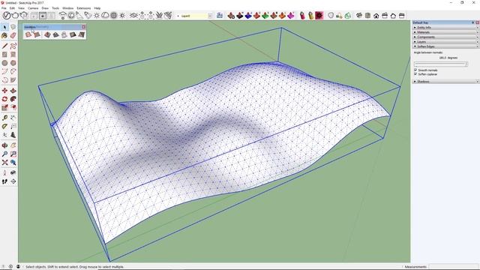
Task: Open the Extensions menu
Action: [x=83, y=8]
